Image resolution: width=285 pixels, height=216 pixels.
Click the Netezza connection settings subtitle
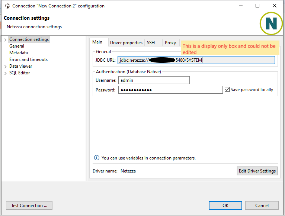coord(34,27)
